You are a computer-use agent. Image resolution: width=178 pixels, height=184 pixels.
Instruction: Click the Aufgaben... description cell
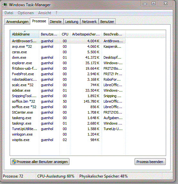coord(113,118)
